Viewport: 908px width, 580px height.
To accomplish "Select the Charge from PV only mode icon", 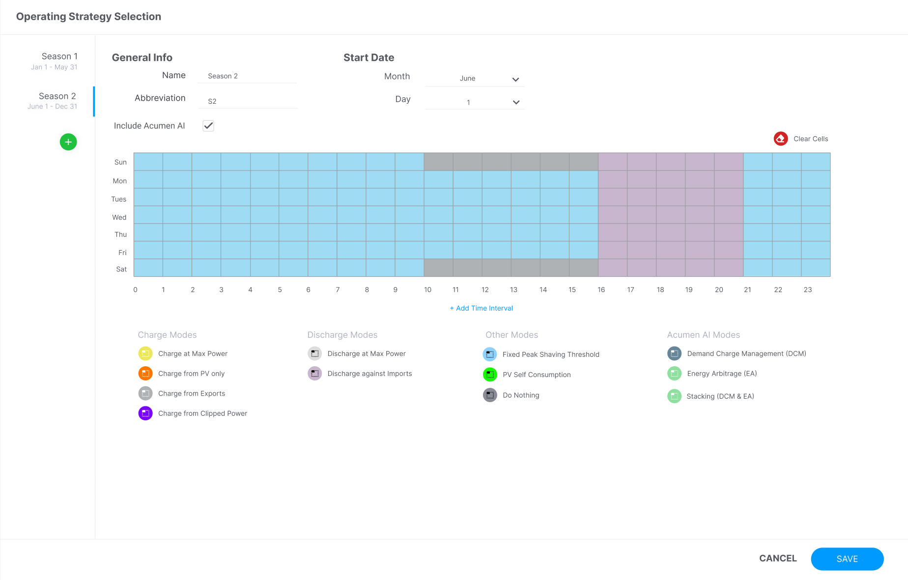I will (x=145, y=373).
